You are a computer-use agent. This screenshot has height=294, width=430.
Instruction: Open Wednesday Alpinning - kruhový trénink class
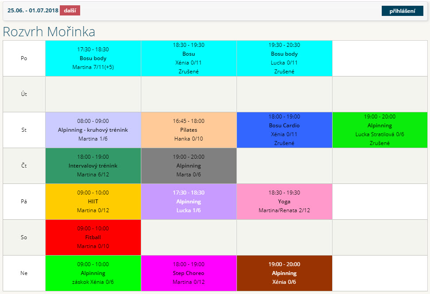click(93, 130)
